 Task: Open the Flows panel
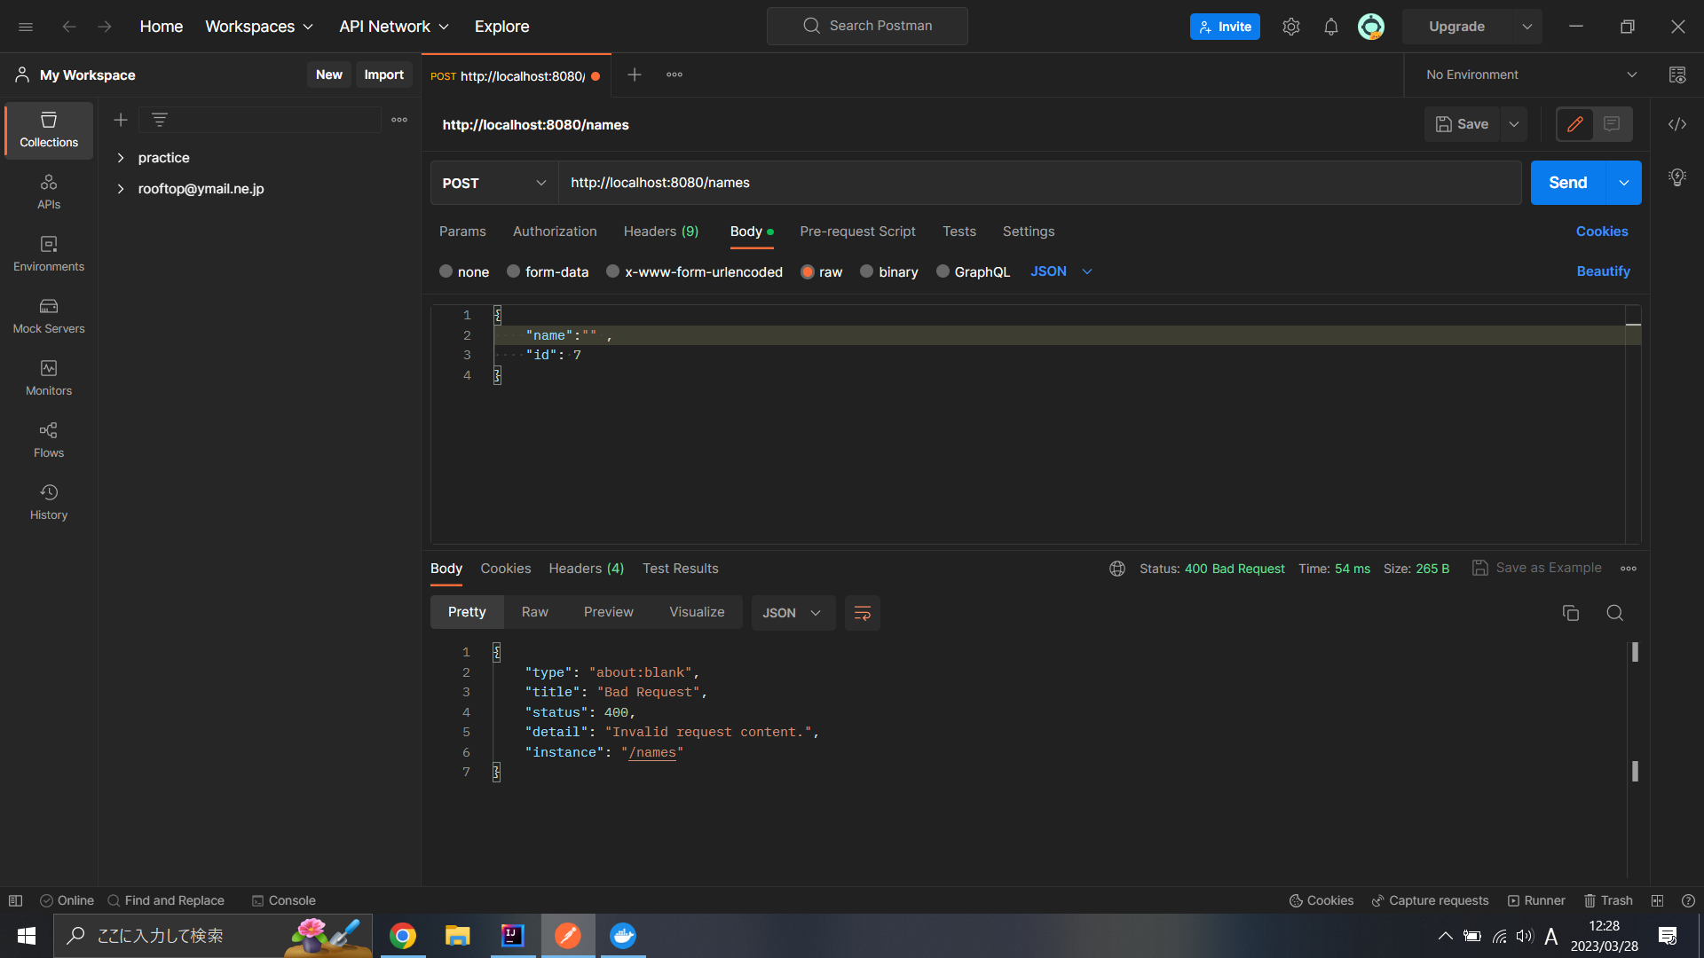48,439
